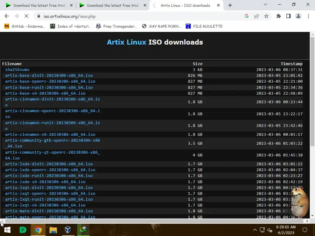
Task: Open the GitHub - Enderma... bookmark
Action: (25, 26)
